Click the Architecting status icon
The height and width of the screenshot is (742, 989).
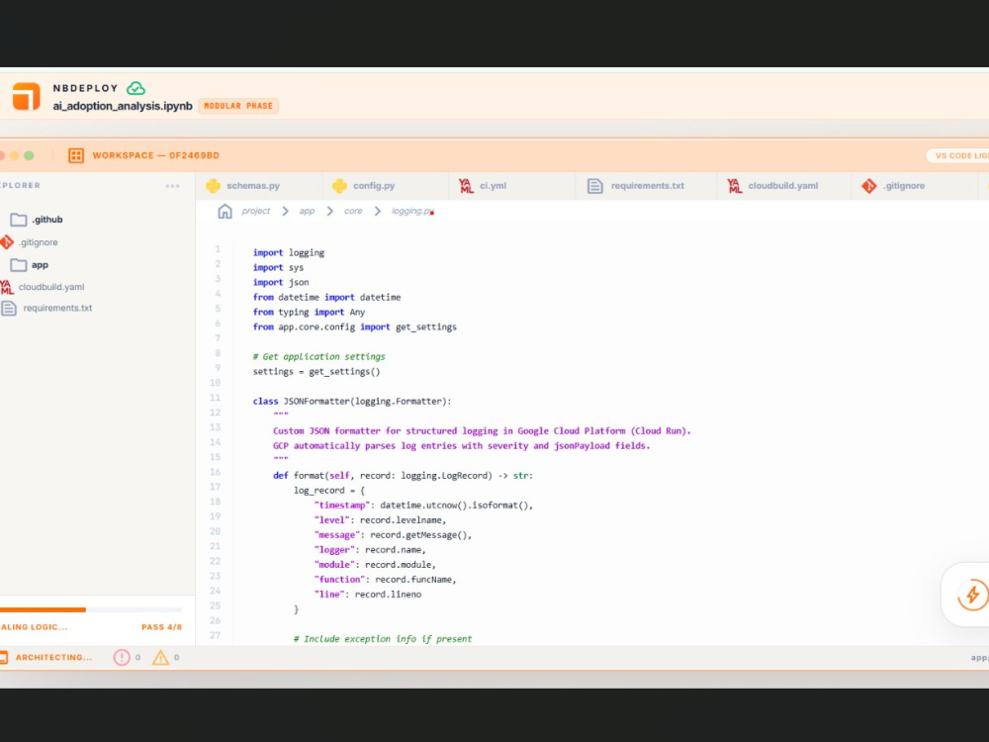tap(4, 658)
